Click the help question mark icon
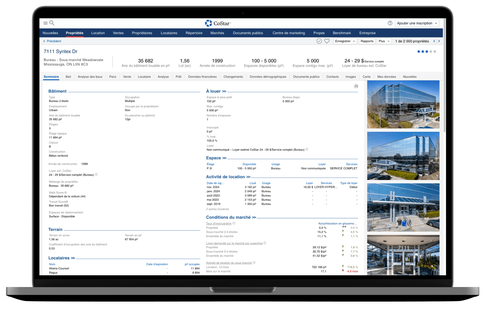Viewport: 486px width, 310px height. [x=390, y=23]
